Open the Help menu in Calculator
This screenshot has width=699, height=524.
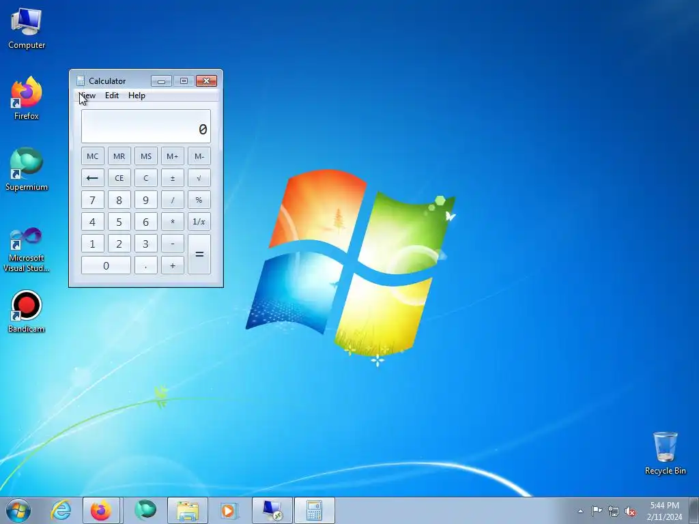point(137,96)
